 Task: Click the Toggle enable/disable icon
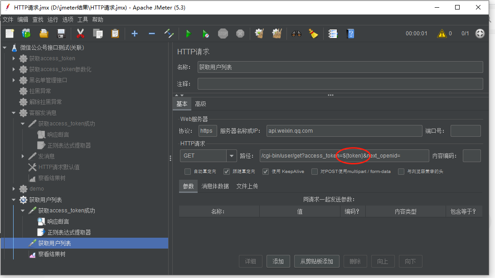pyautogui.click(x=169, y=34)
